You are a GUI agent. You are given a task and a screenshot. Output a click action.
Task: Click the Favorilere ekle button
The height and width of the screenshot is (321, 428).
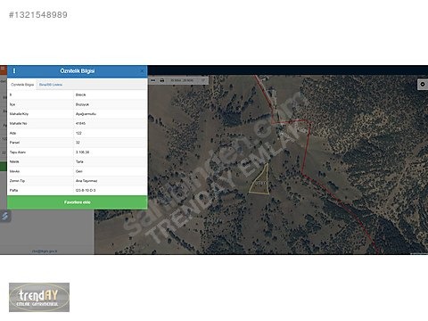[x=78, y=202]
